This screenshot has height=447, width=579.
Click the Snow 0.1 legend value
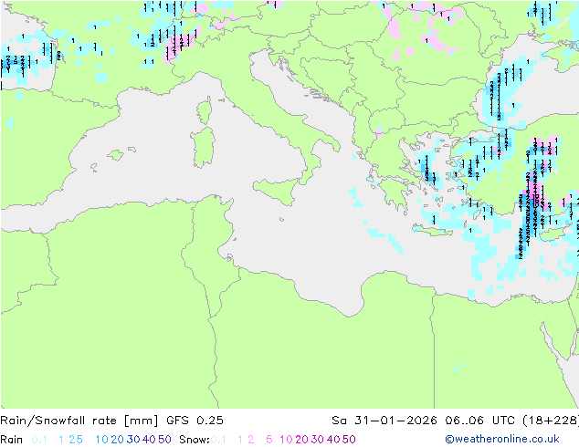point(218,440)
